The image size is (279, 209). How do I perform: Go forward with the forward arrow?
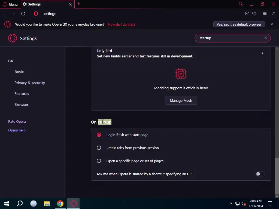click(x=14, y=14)
